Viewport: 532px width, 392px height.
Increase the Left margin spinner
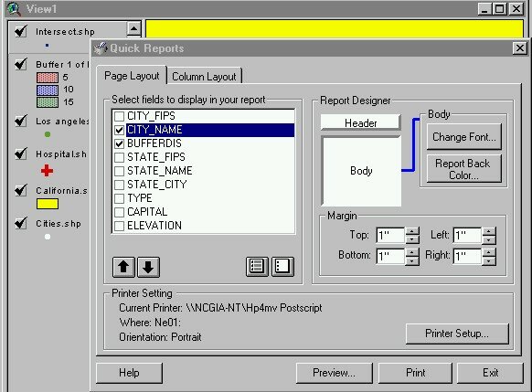(x=489, y=231)
